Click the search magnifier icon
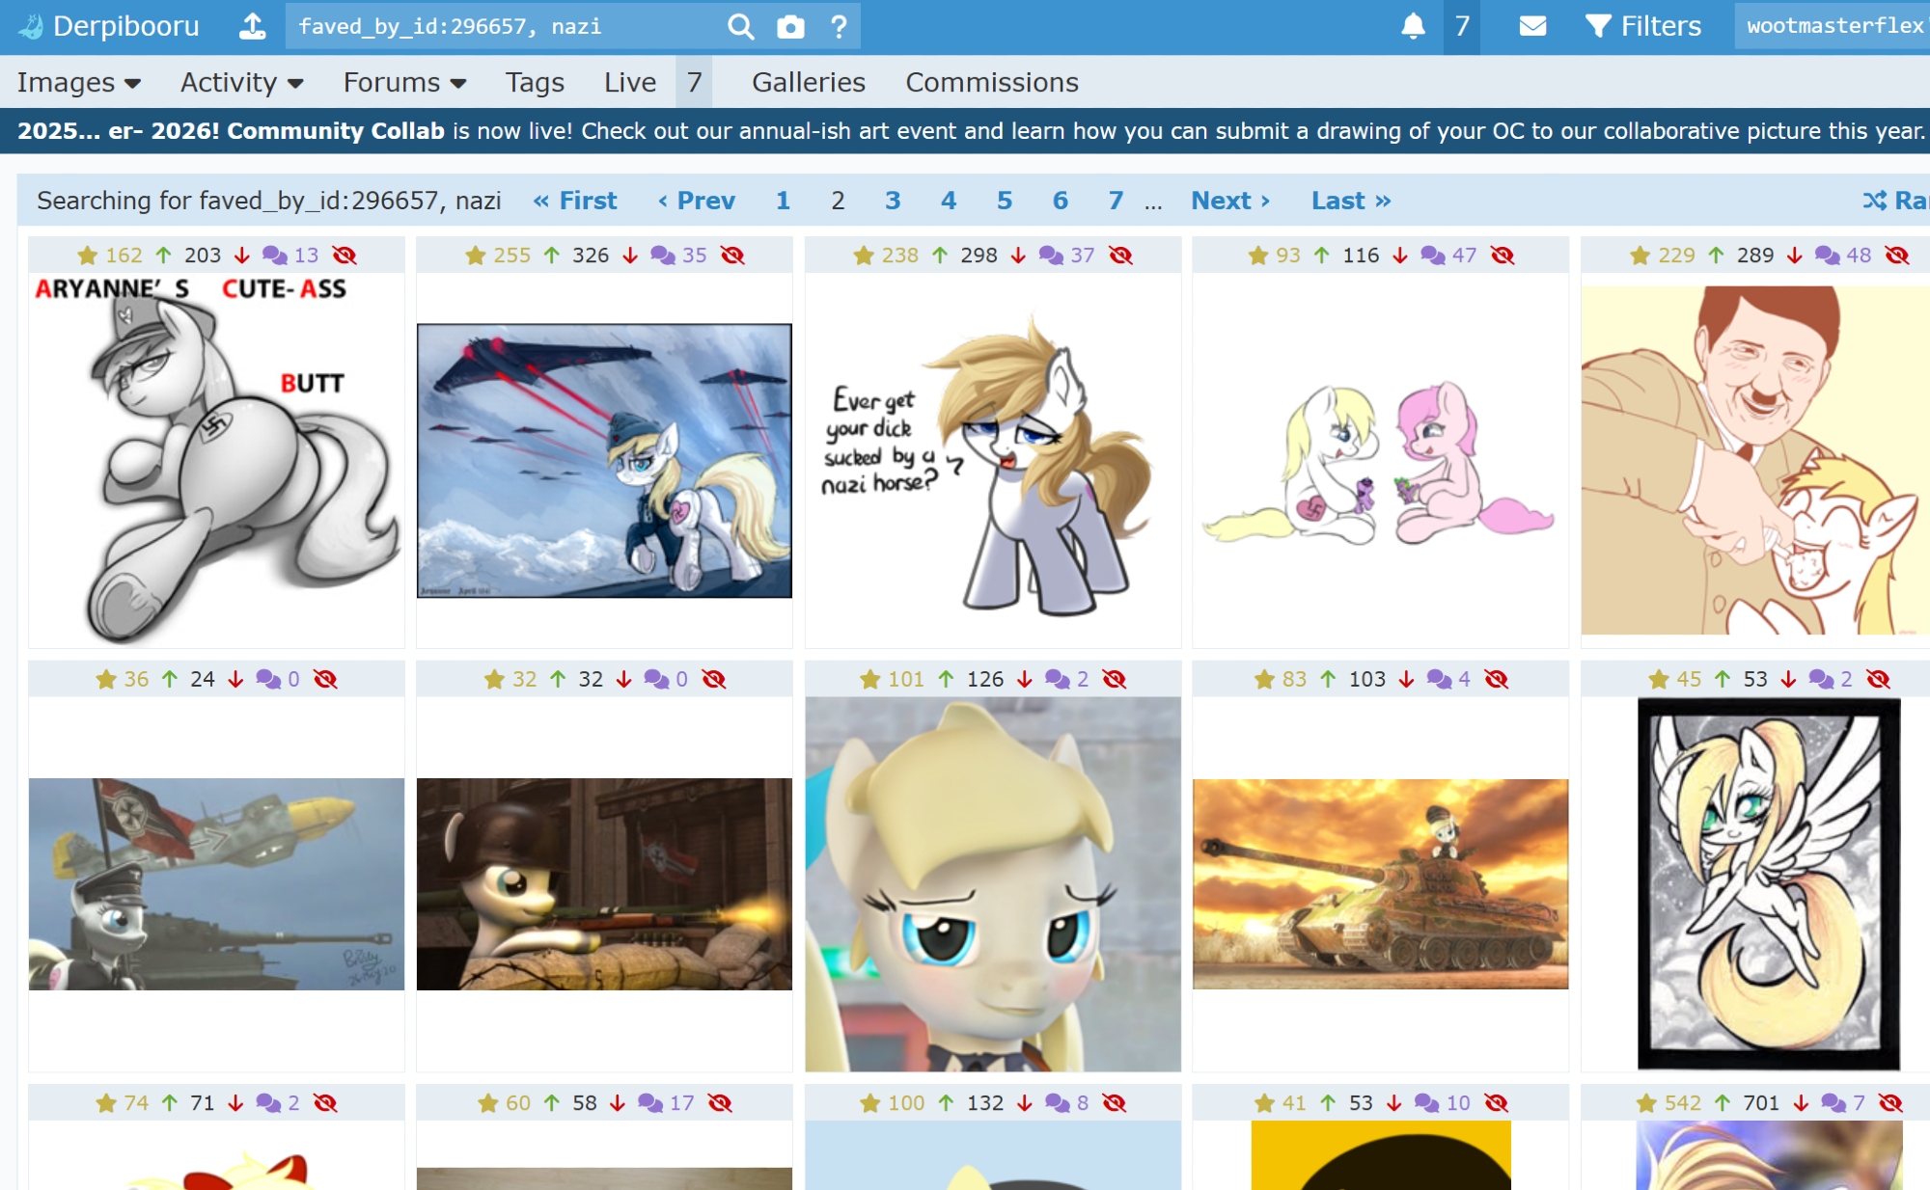1930x1190 pixels. coord(740,26)
